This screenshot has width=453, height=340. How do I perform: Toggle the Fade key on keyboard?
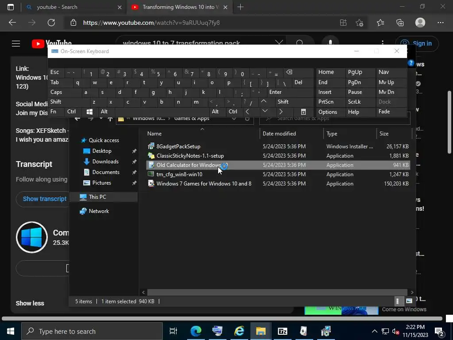click(391, 112)
